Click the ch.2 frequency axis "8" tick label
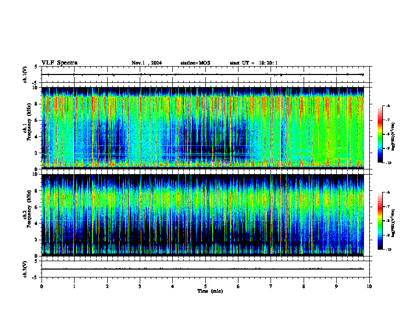 tap(37, 191)
